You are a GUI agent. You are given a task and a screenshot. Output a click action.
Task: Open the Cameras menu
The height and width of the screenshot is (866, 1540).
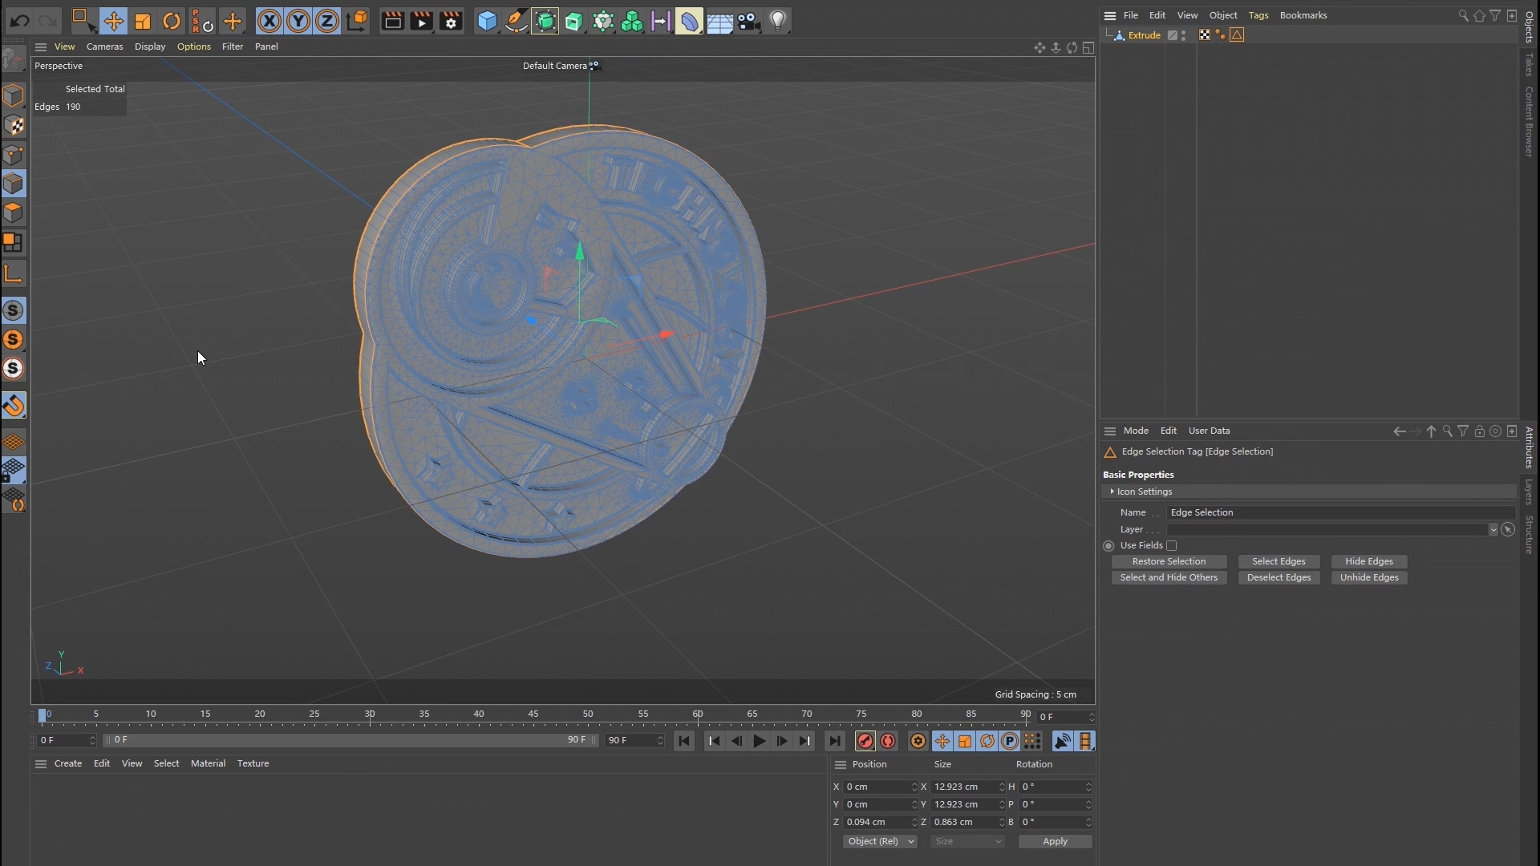pos(104,47)
